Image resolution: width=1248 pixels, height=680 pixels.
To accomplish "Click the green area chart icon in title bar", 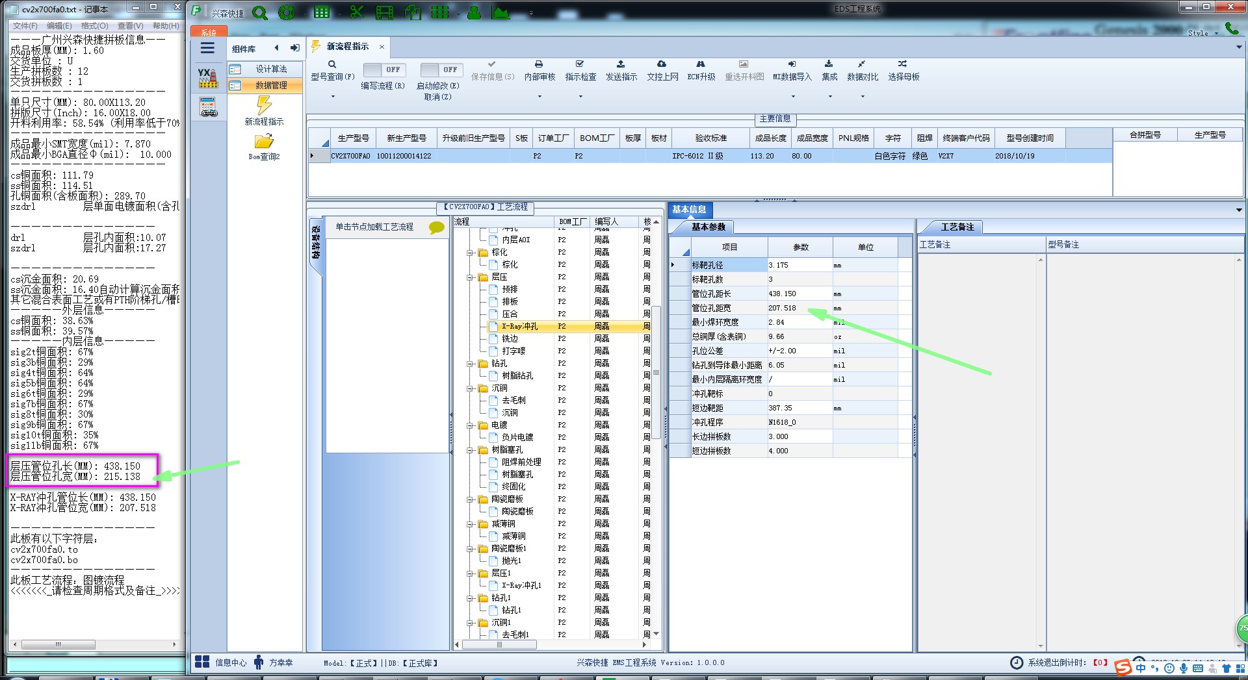I will click(x=500, y=12).
